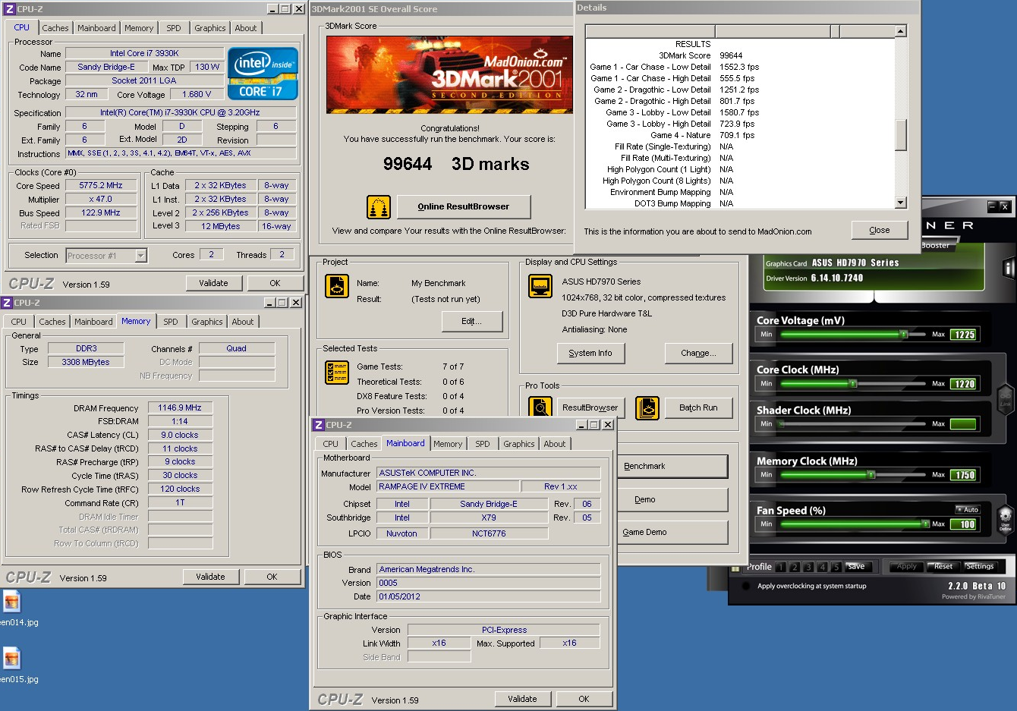Launch the Game Demo button
The width and height of the screenshot is (1017, 711).
[672, 532]
